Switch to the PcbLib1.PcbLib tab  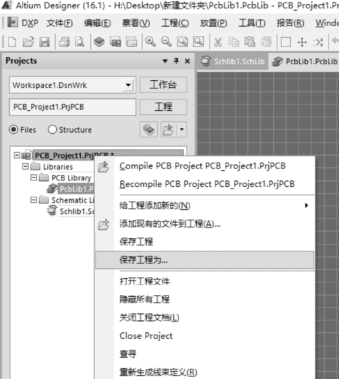(x=305, y=61)
